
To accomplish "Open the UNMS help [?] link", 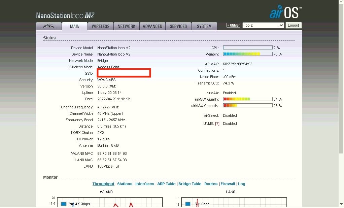I will point(217,124).
